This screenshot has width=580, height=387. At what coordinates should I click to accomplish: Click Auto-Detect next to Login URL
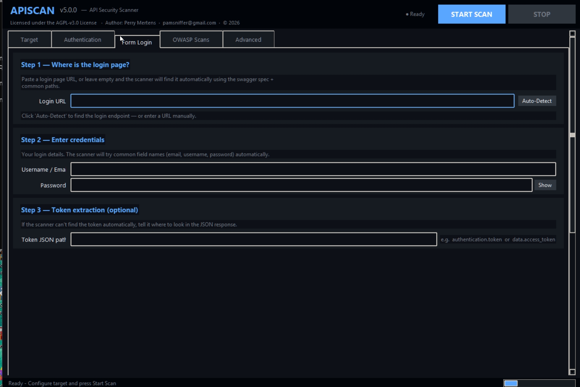pyautogui.click(x=537, y=101)
